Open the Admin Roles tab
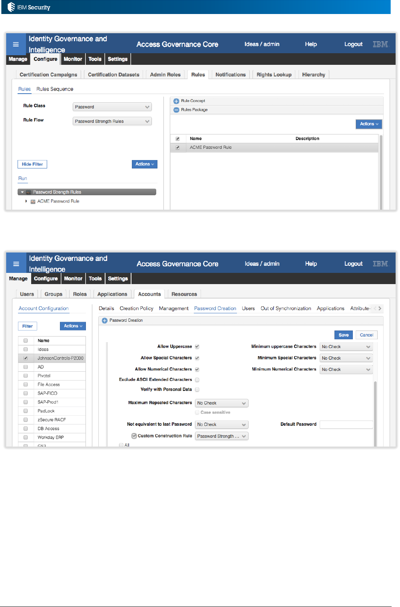 click(x=165, y=75)
